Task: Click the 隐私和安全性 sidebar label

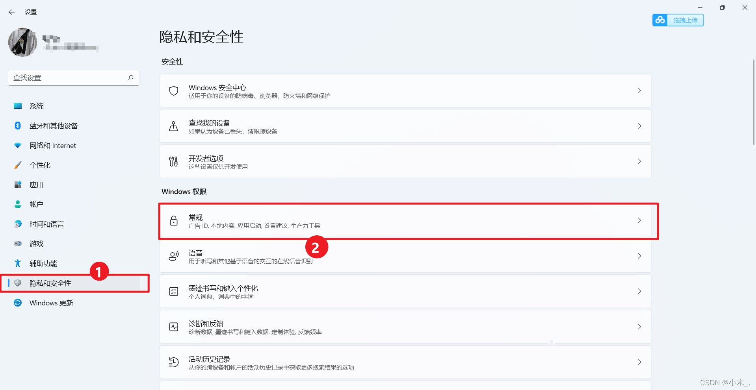Action: (x=50, y=283)
